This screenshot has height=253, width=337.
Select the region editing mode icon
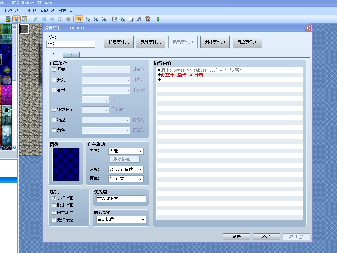click(x=24, y=19)
